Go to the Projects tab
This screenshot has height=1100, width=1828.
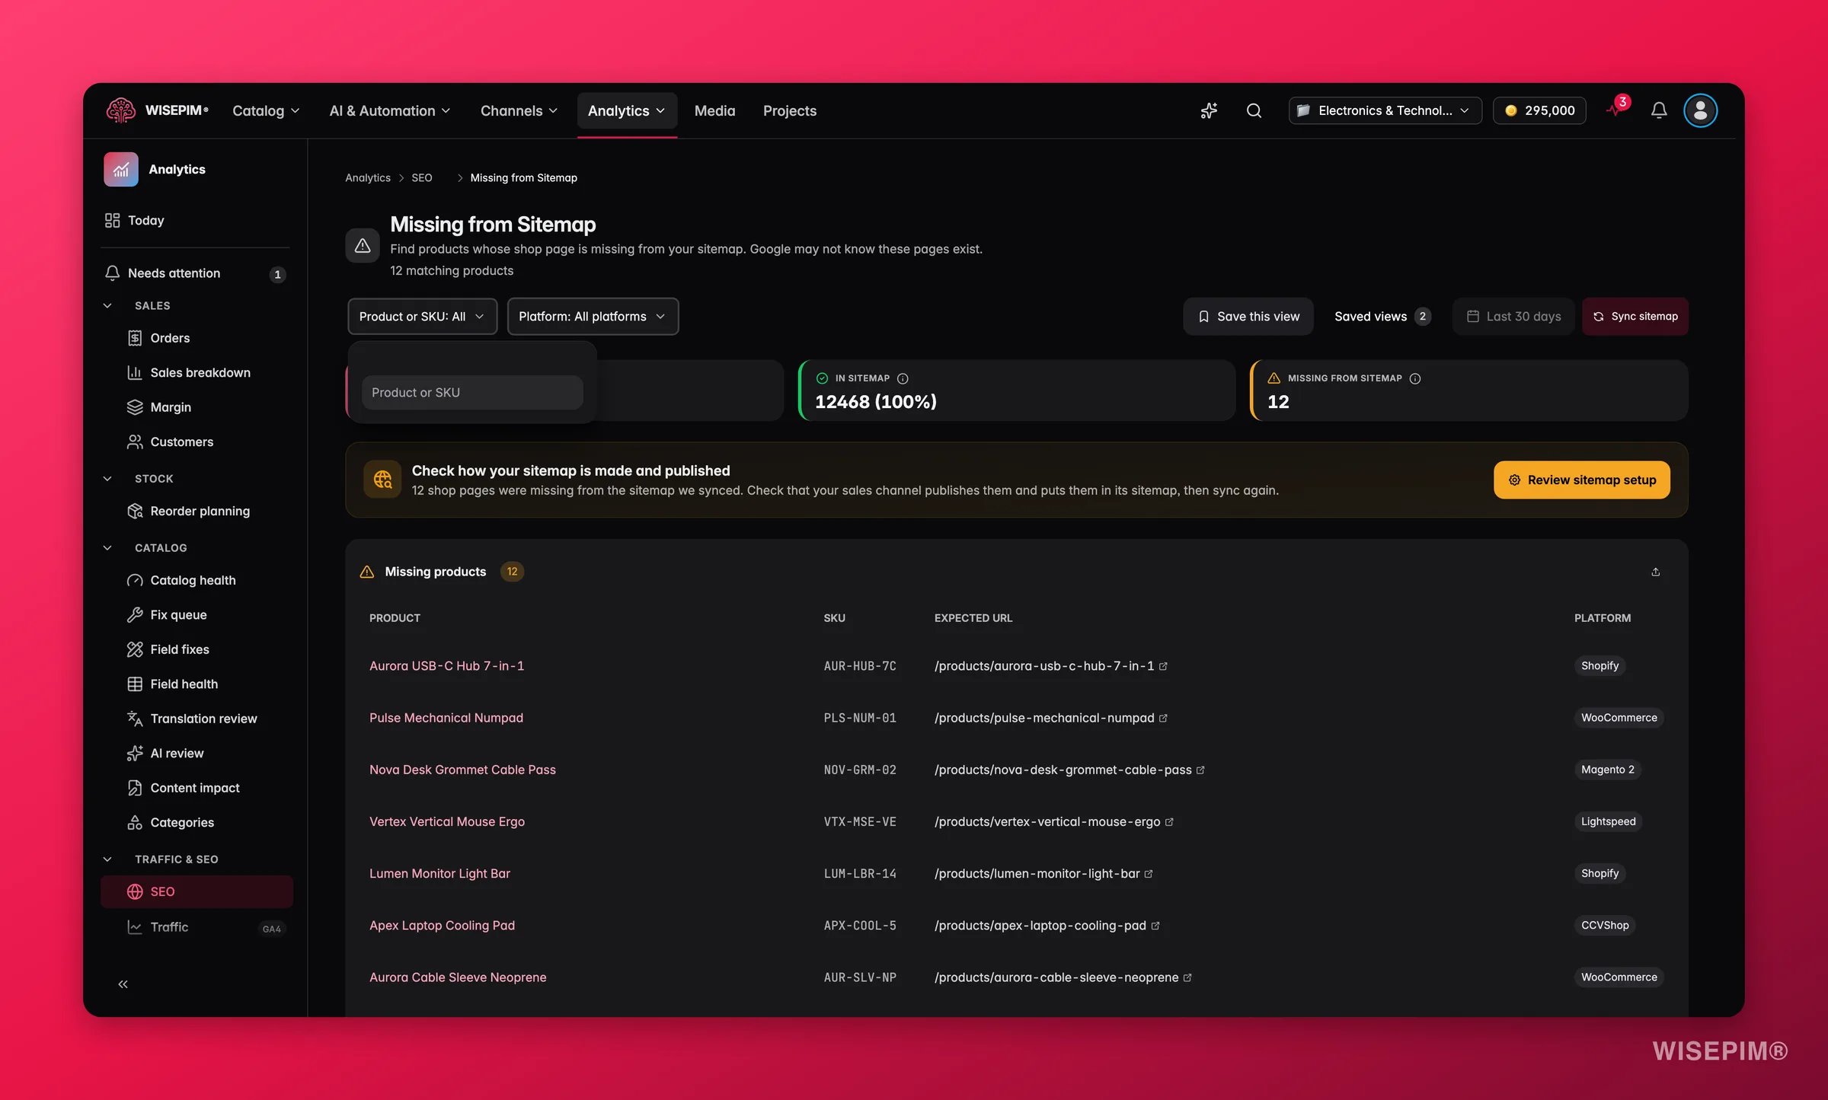[x=789, y=110]
